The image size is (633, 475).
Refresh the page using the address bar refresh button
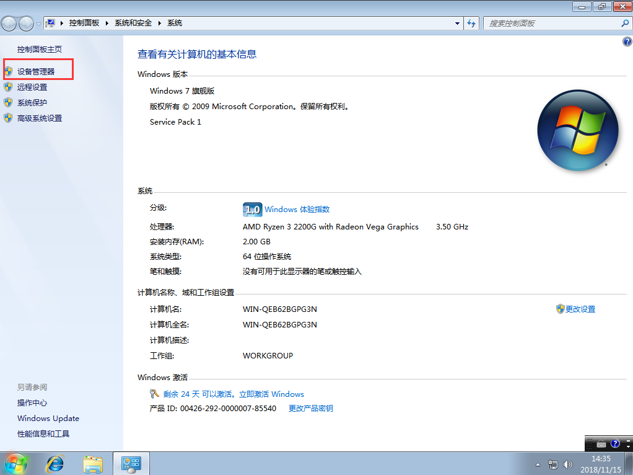pos(471,24)
